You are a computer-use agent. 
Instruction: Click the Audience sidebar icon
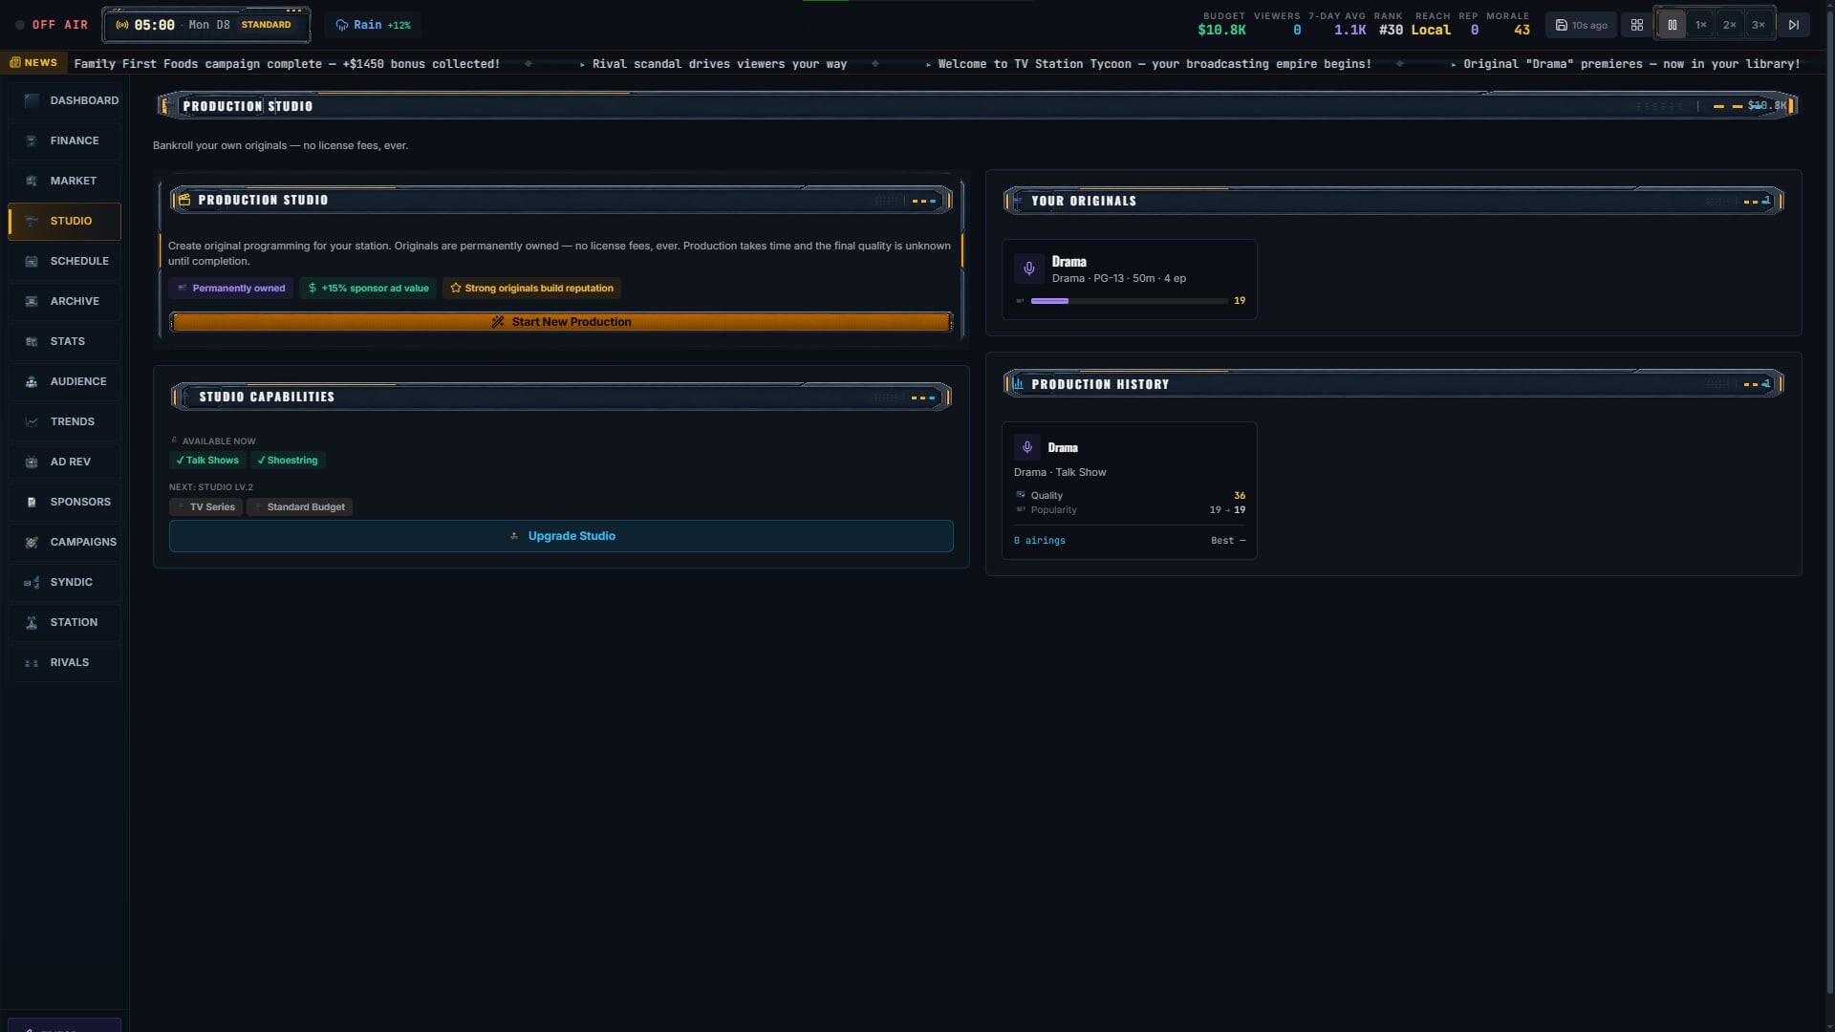[x=32, y=381]
